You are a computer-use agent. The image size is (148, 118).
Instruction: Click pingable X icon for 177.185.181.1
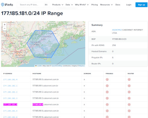pos(107,86)
